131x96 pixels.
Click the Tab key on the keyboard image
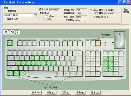click(11, 58)
